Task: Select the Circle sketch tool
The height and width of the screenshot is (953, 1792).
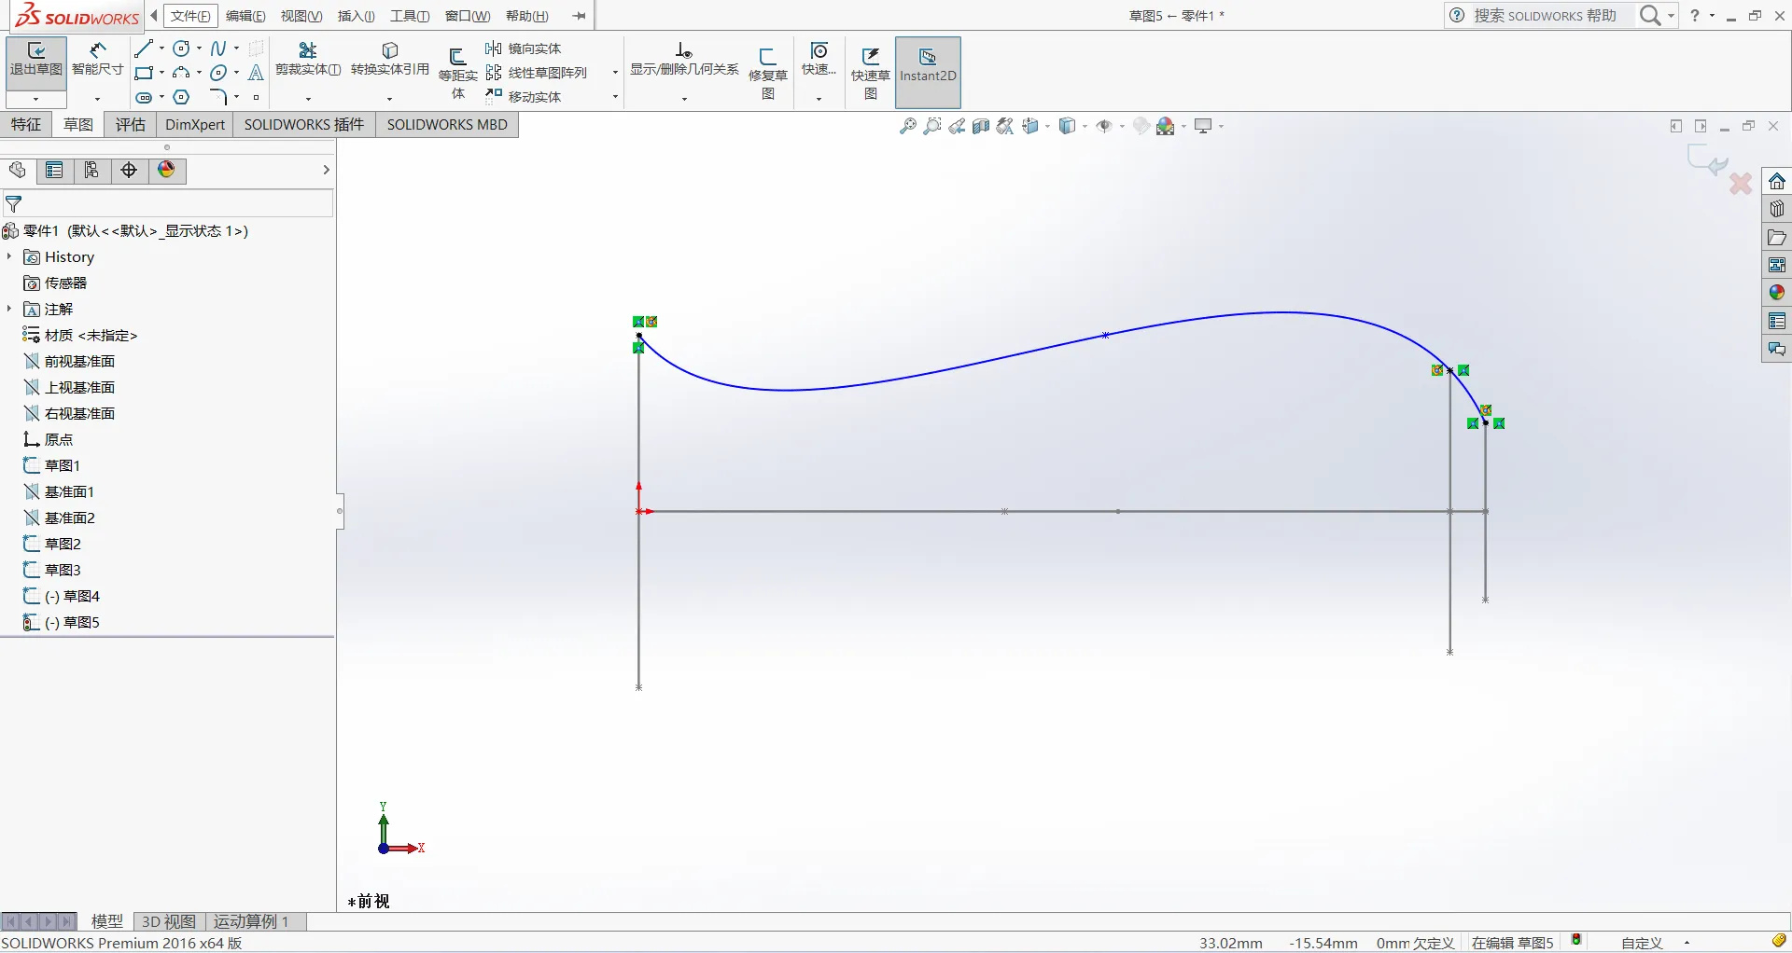Action: point(182,48)
